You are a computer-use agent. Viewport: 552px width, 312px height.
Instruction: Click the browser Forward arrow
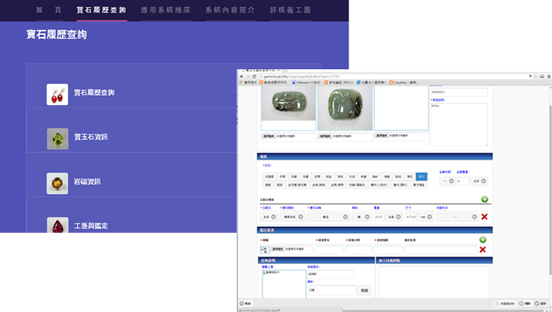pos(248,76)
